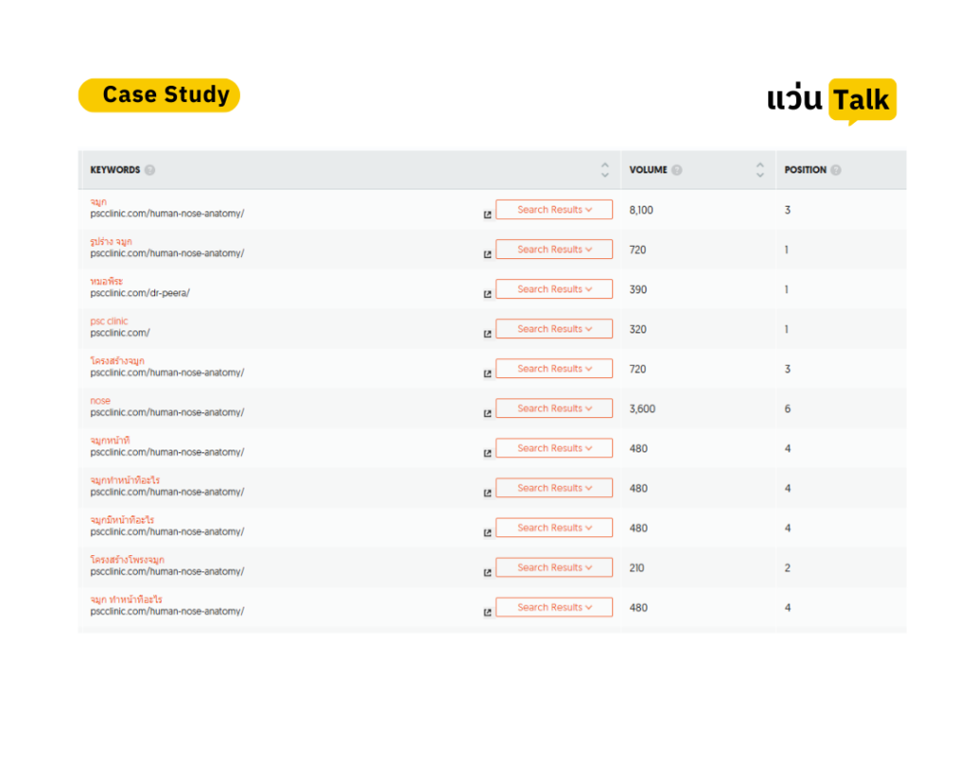Sort table by VOLUME column arrows
The height and width of the screenshot is (780, 975).
click(x=760, y=170)
